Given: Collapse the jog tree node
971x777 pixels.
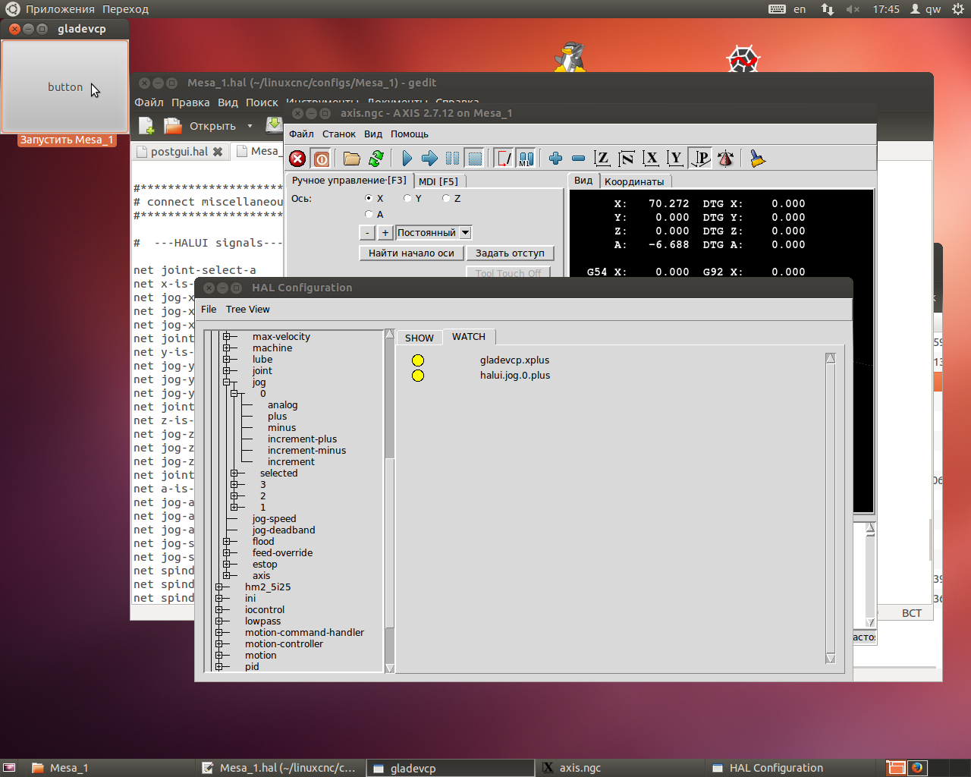Looking at the screenshot, I should point(227,382).
